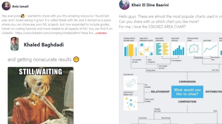This screenshot has height=124, width=222.
Task: Select table with embedded charts icon
Action: pos(147,49)
